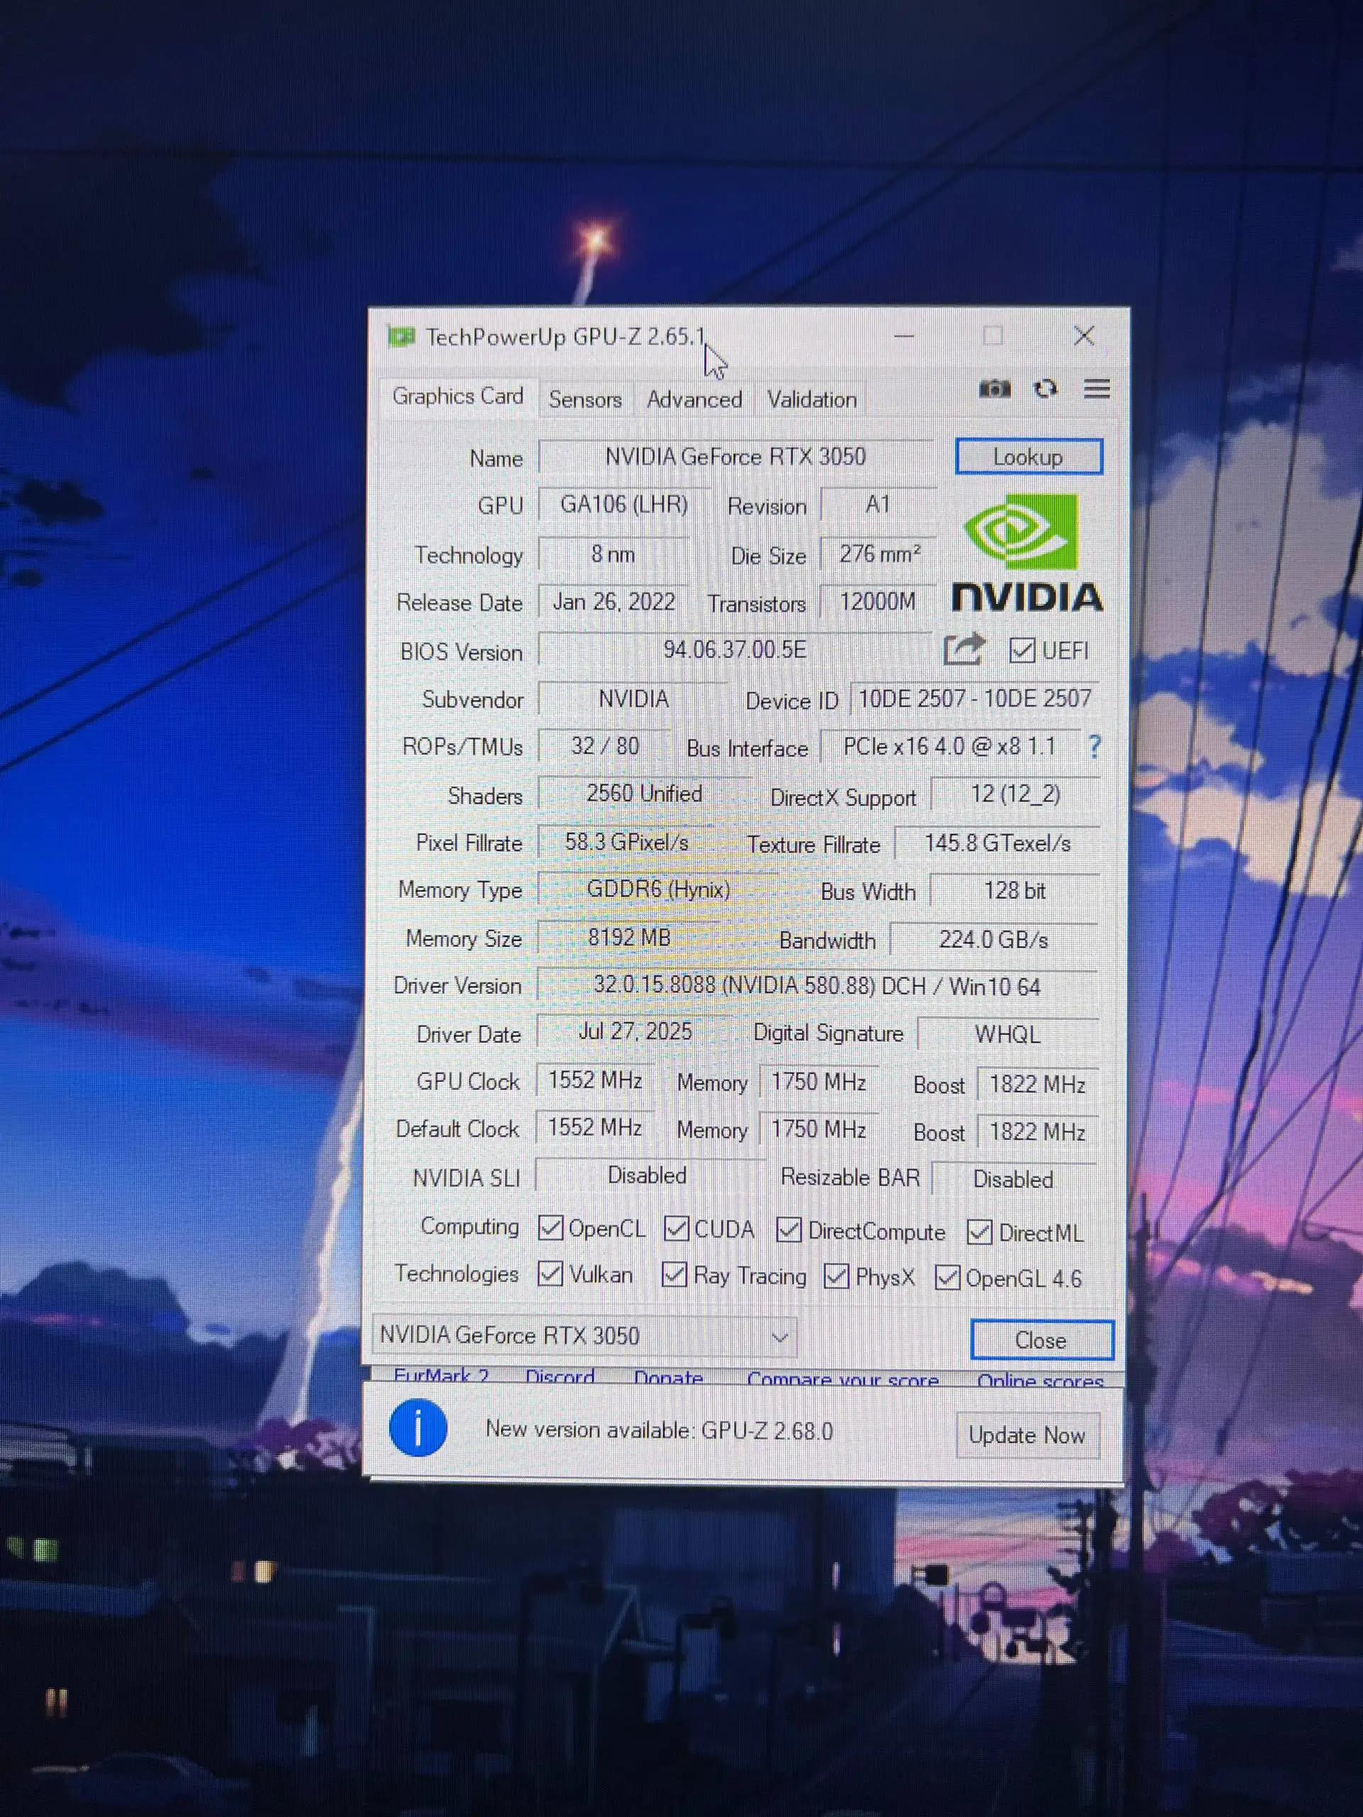Click the Pixel Fillrate 58.3 GPixel/s value
1363x1817 pixels.
(626, 842)
